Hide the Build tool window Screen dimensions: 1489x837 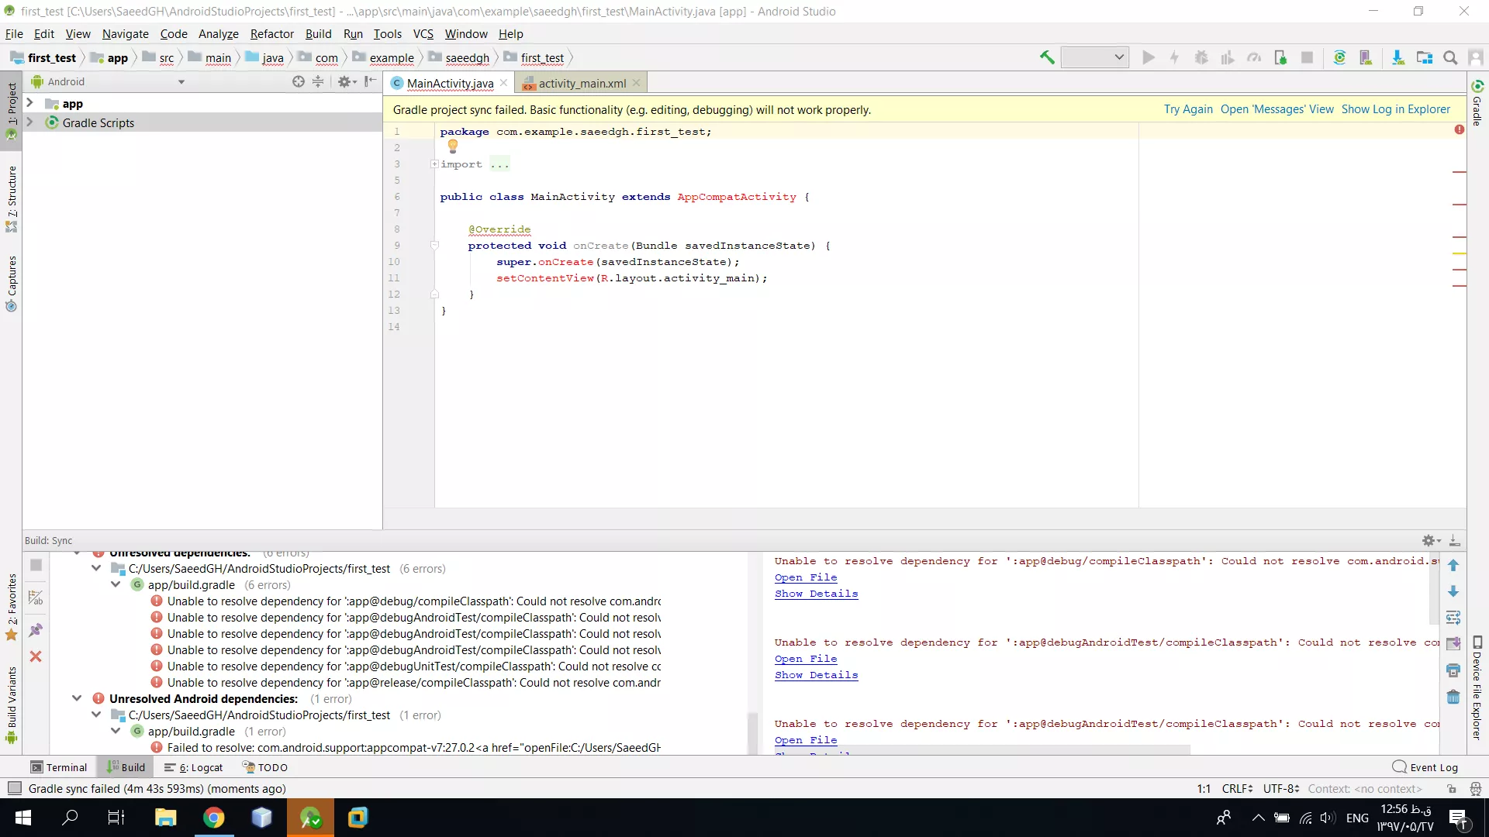tap(1455, 540)
